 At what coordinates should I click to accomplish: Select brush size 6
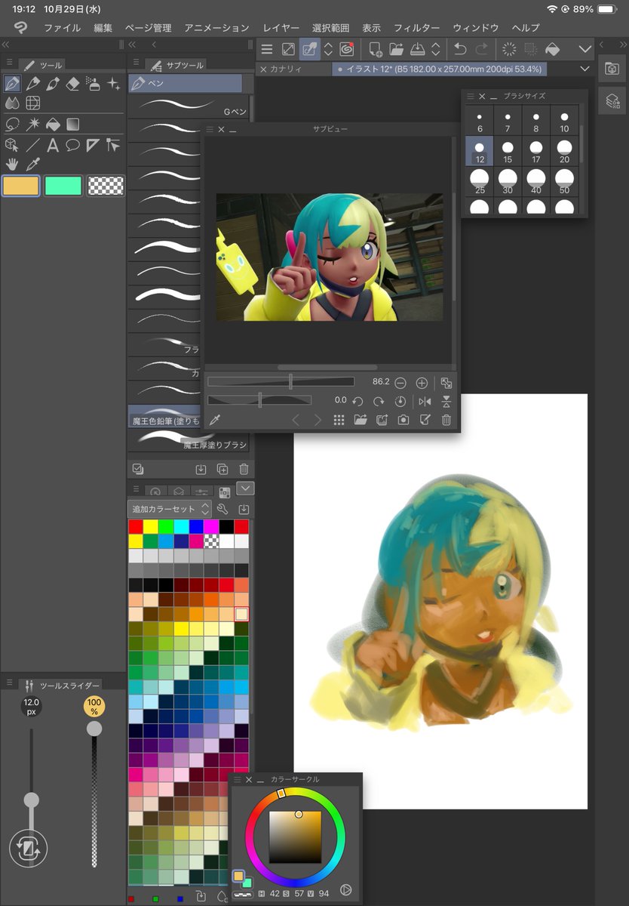[x=479, y=121]
